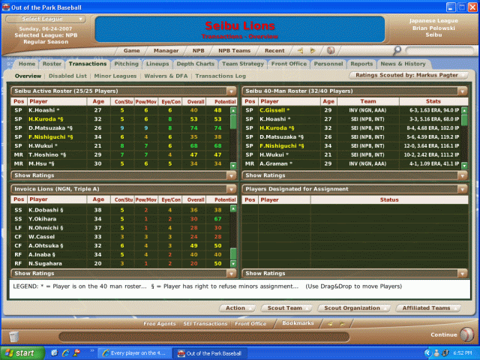
Task: Switch to the Depth Charts tab
Action: [195, 64]
